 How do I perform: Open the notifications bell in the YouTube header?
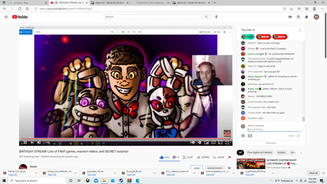[x=307, y=17]
